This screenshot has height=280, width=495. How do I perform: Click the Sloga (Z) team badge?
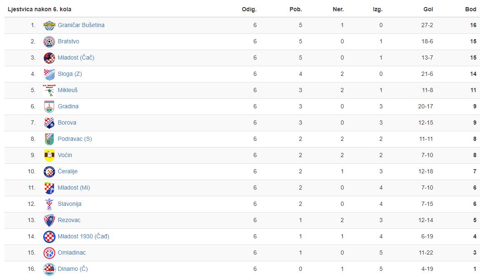[x=49, y=74]
